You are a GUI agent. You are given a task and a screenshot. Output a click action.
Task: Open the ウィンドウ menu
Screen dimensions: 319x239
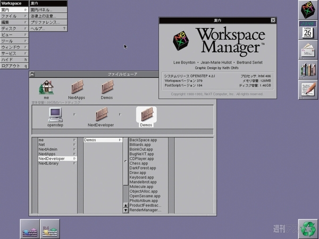point(14,47)
